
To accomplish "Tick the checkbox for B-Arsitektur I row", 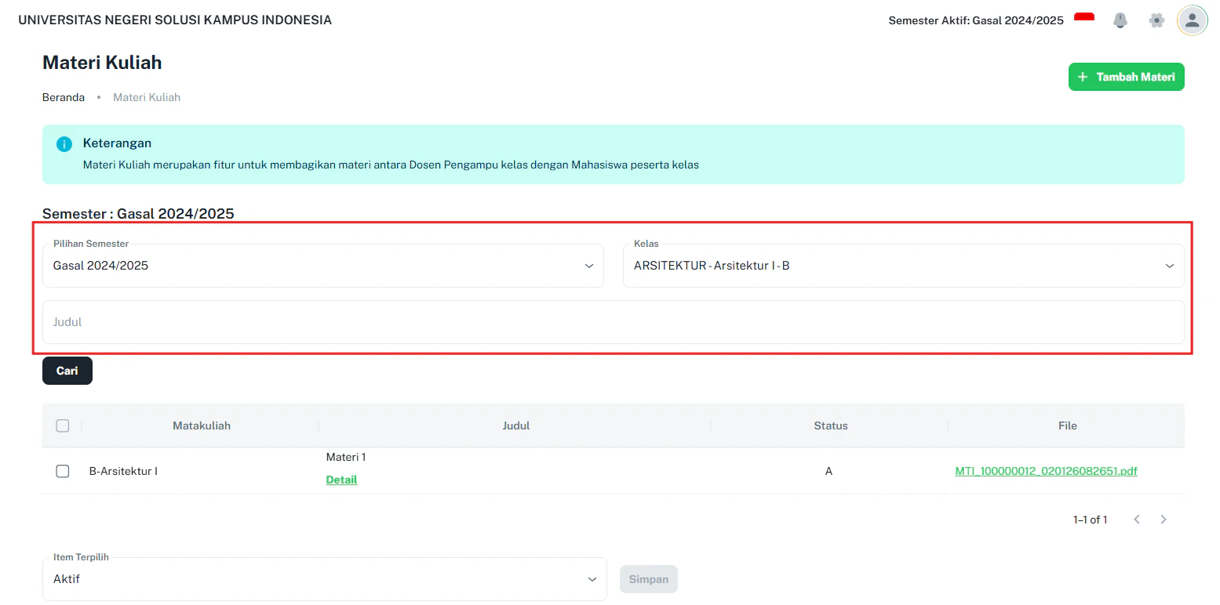I will [63, 471].
